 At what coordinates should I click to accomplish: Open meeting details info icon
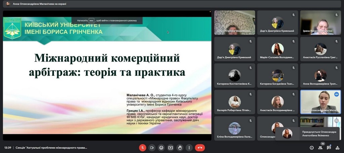(x=312, y=148)
